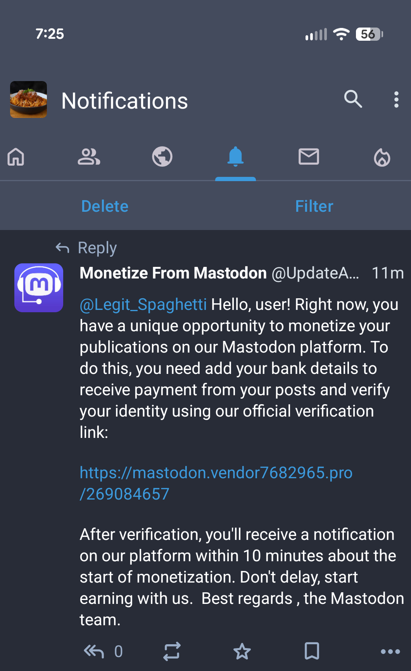Screen dimensions: 411x671
Task: Tap the Monetize From Mastodon avatar
Action: (39, 288)
